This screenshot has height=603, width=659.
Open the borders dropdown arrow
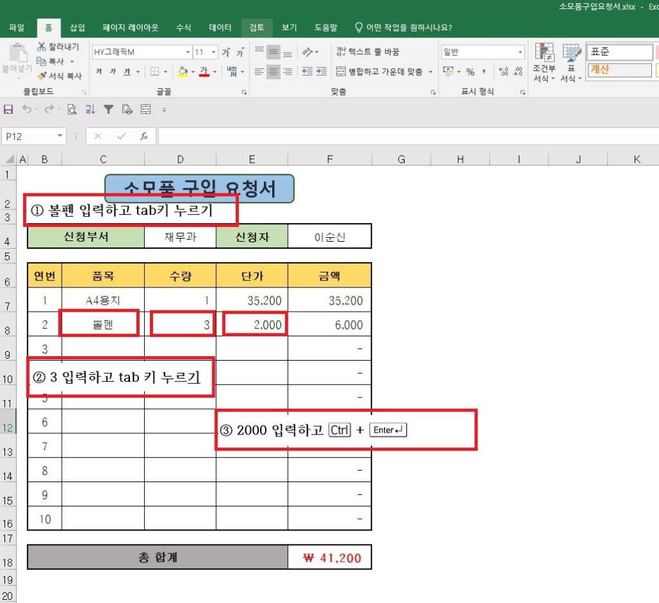165,72
